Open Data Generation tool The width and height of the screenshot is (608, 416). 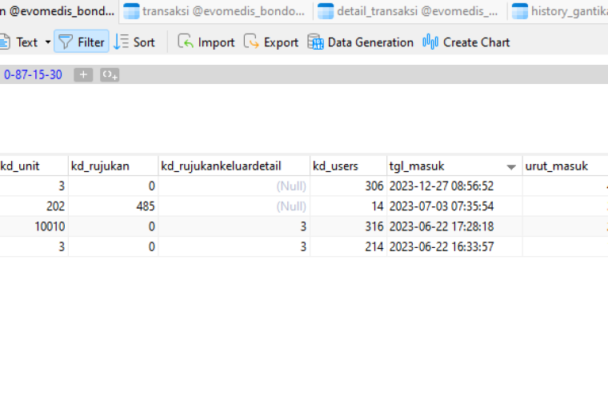[360, 42]
